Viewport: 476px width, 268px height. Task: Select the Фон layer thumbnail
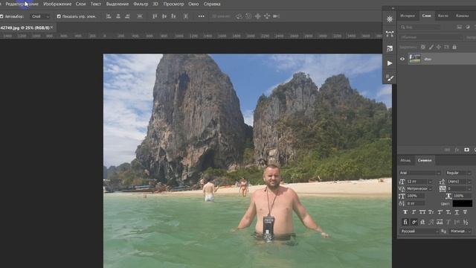coord(415,59)
